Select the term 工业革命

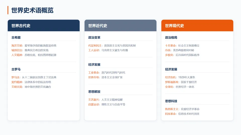94,73
